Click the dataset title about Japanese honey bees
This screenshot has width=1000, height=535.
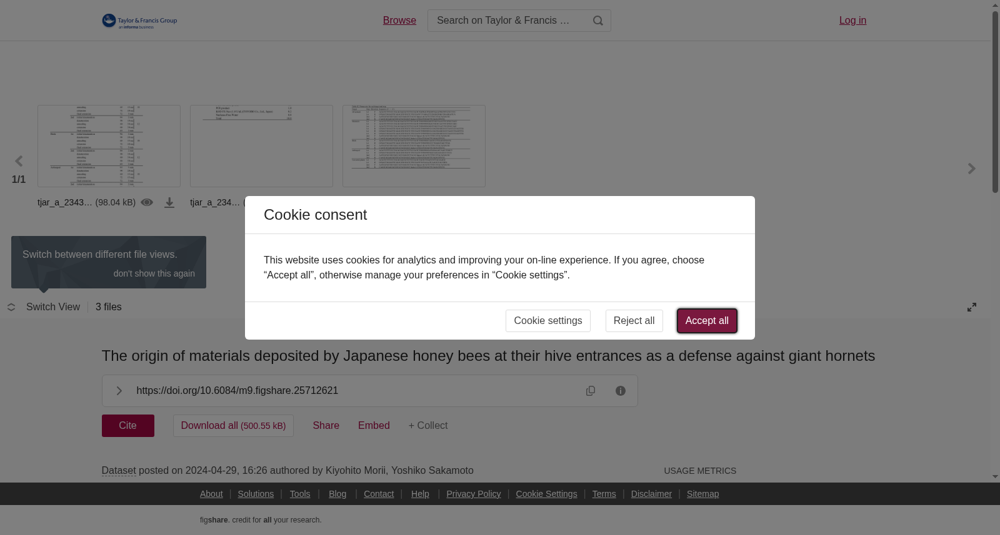pyautogui.click(x=488, y=356)
